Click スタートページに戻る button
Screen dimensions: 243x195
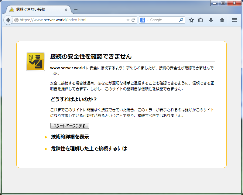pyautogui.click(x=70, y=126)
